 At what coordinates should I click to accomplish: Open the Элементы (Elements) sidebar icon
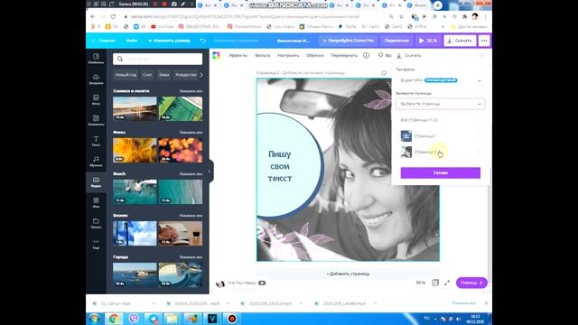pyautogui.click(x=96, y=120)
